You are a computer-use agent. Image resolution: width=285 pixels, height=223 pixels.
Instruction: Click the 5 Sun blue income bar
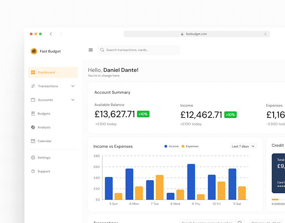109,188
